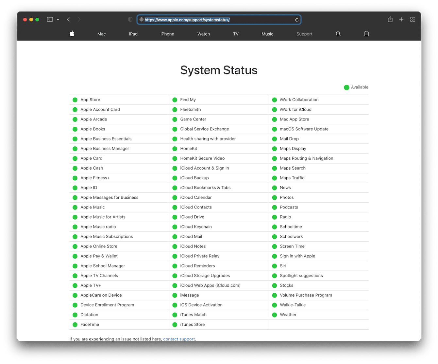This screenshot has width=438, height=364.
Task: Select the Apple Music radio text
Action: (x=98, y=227)
